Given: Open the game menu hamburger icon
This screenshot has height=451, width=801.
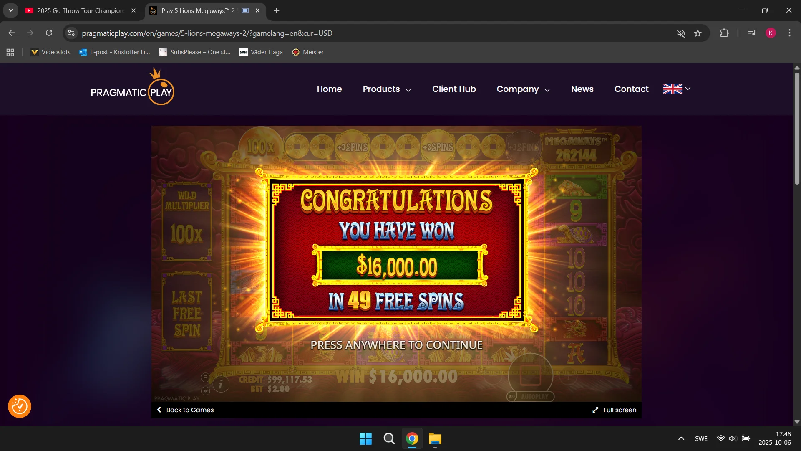Looking at the screenshot, I should click(x=205, y=378).
